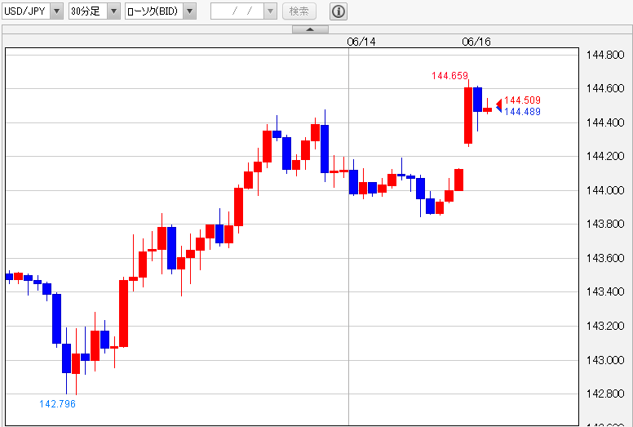This screenshot has width=633, height=427.
Task: Click the 142.800 axis label
Action: pos(605,394)
